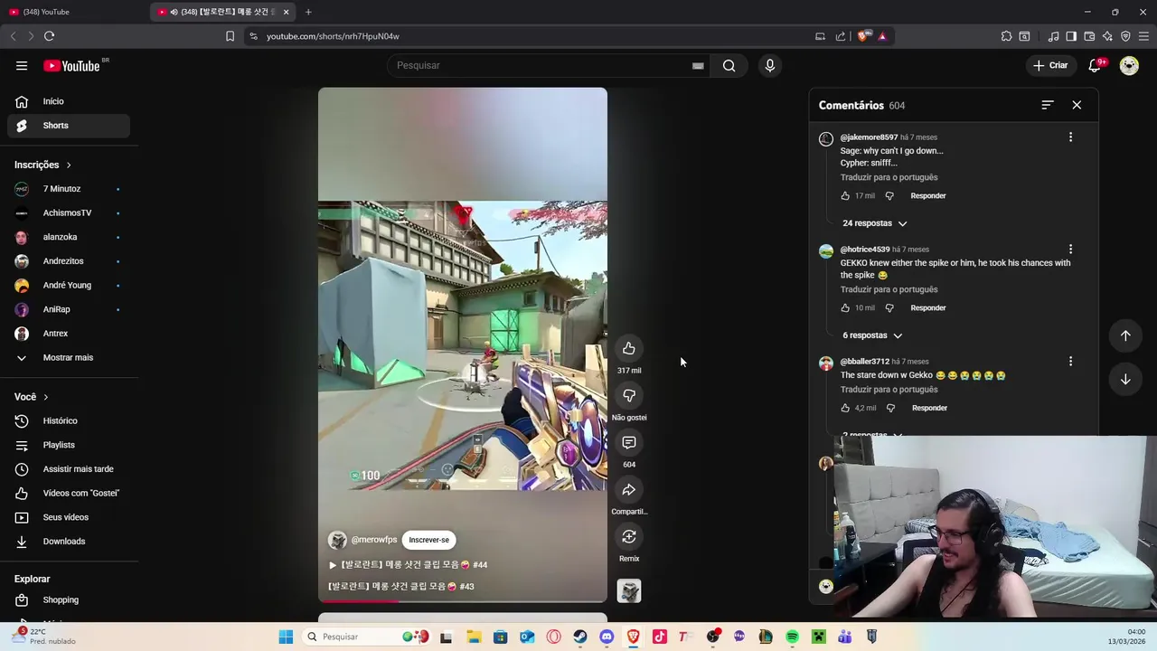Reply to hotrice4539's comment
Screen dimensions: 1157x651
pos(928,307)
